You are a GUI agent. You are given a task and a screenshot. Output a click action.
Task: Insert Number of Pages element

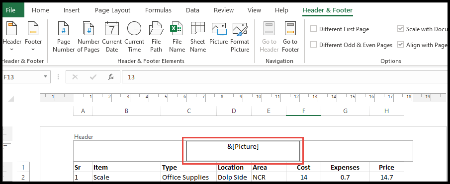click(89, 37)
